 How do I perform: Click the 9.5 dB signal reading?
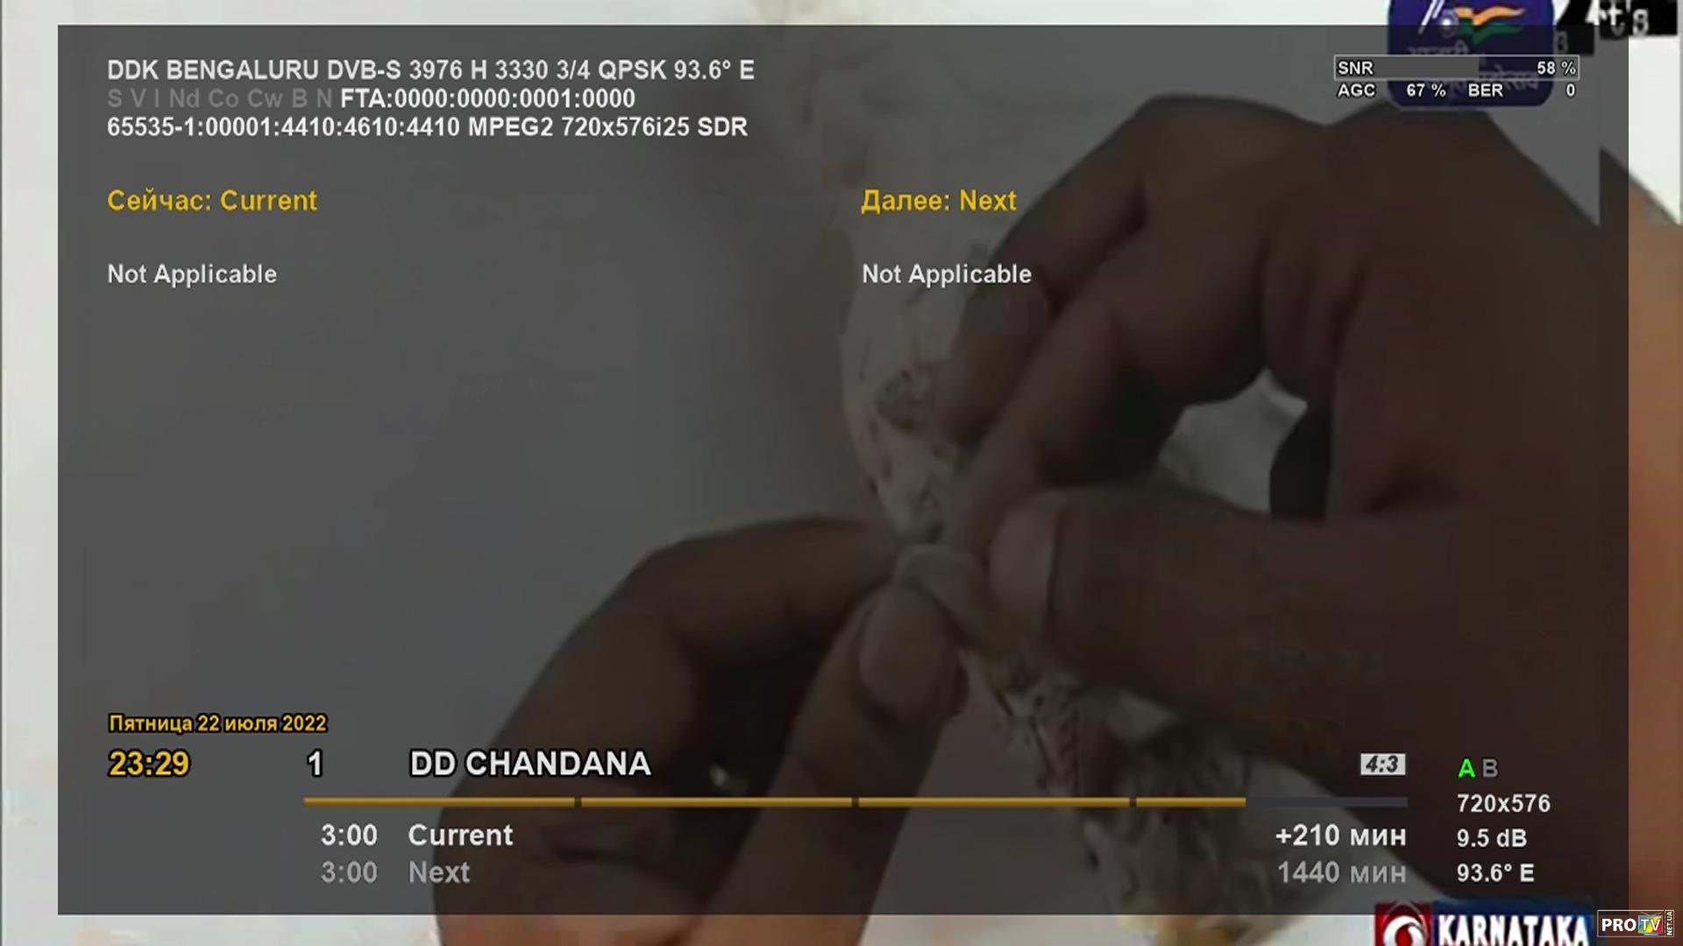tap(1492, 838)
